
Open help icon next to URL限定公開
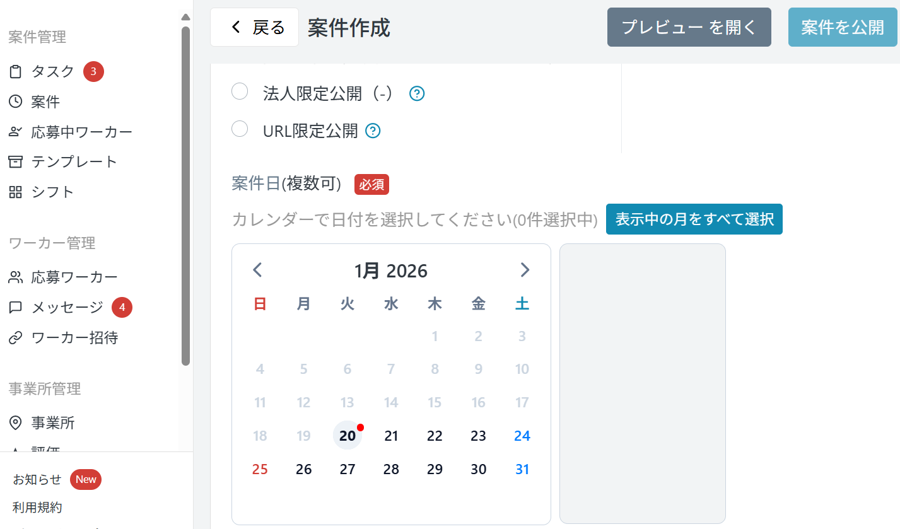373,131
